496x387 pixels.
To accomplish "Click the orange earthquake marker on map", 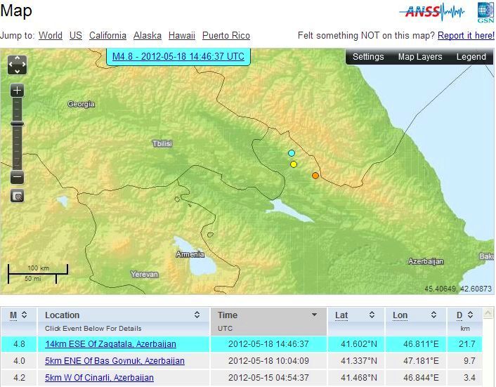I will click(315, 176).
